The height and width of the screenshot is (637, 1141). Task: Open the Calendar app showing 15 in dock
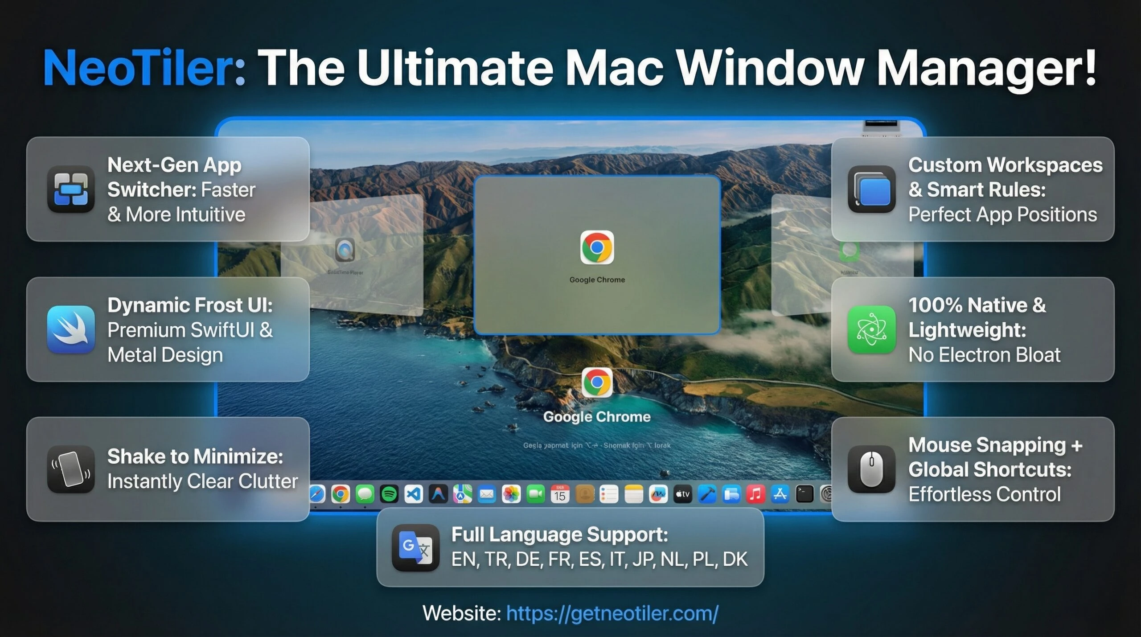click(x=560, y=493)
